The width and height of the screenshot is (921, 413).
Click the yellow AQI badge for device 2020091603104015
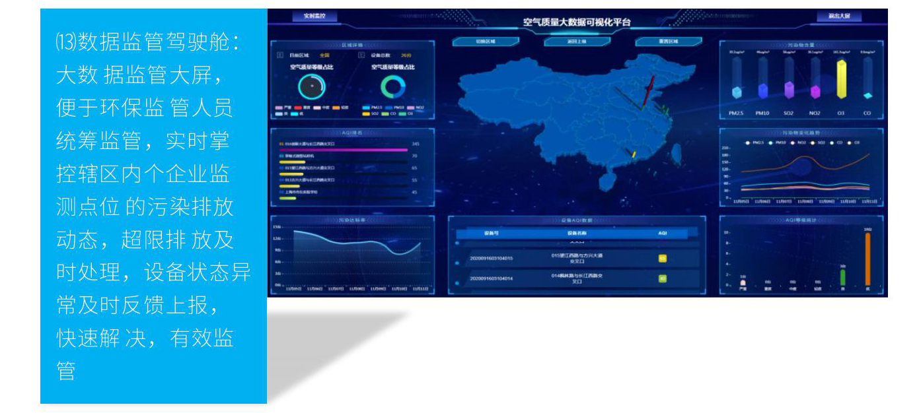[x=663, y=258]
